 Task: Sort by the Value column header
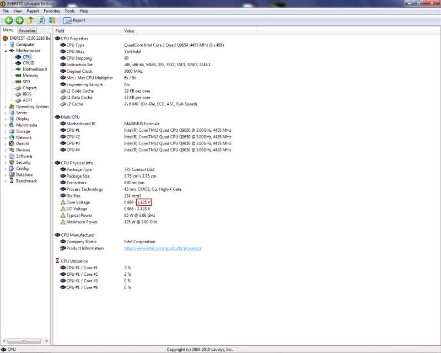click(189, 31)
